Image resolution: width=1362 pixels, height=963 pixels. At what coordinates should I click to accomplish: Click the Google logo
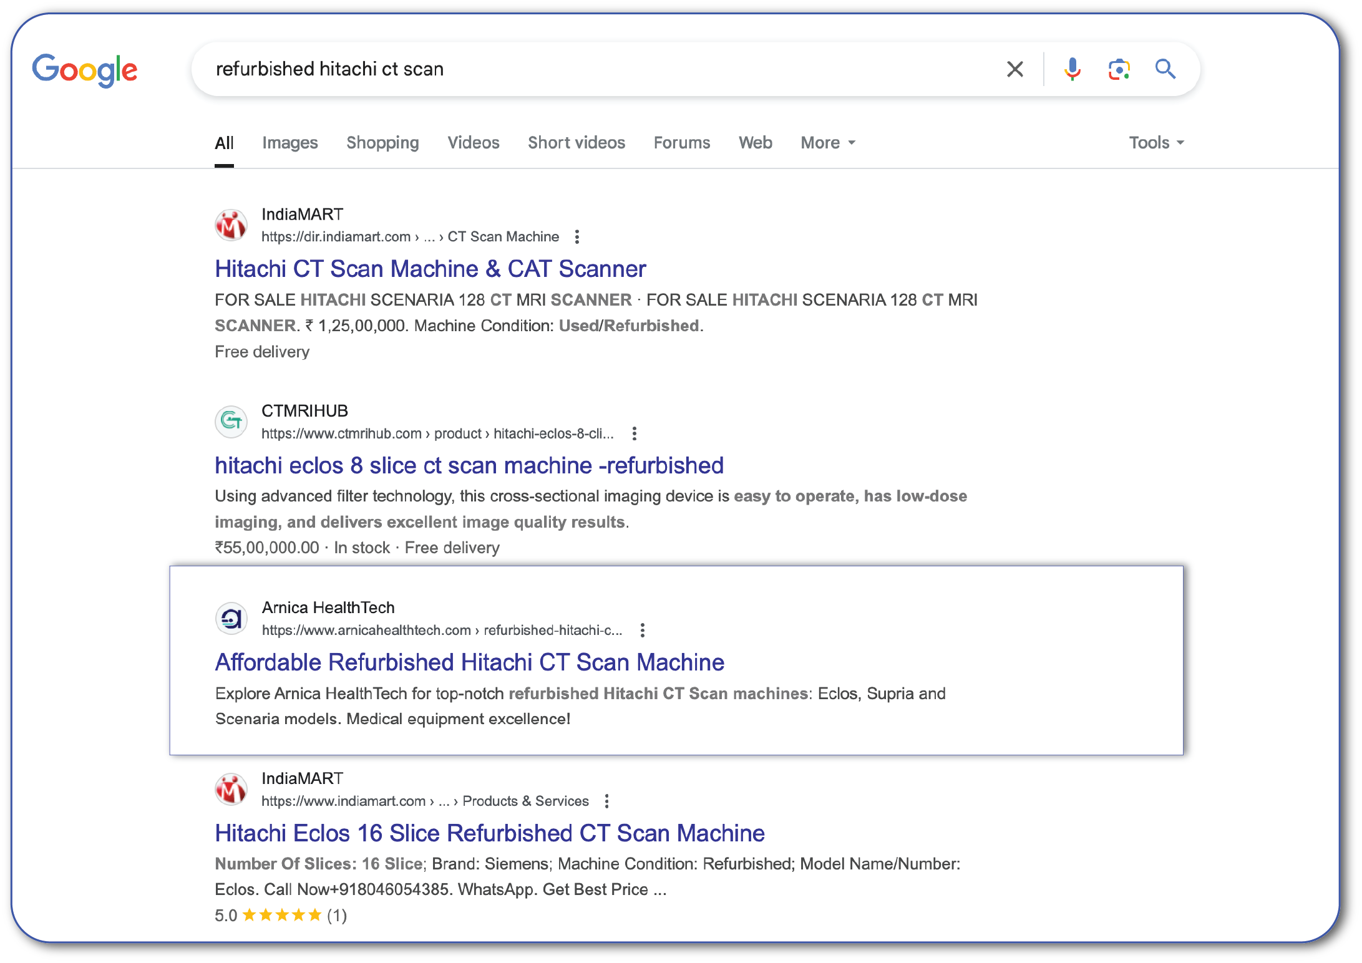(x=85, y=70)
